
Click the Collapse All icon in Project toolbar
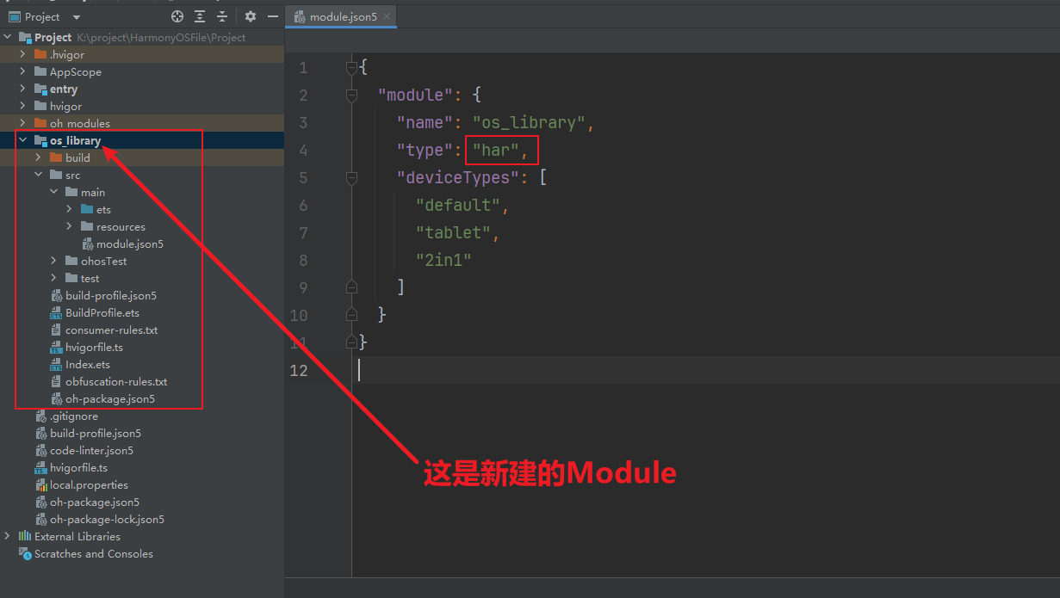[x=222, y=16]
